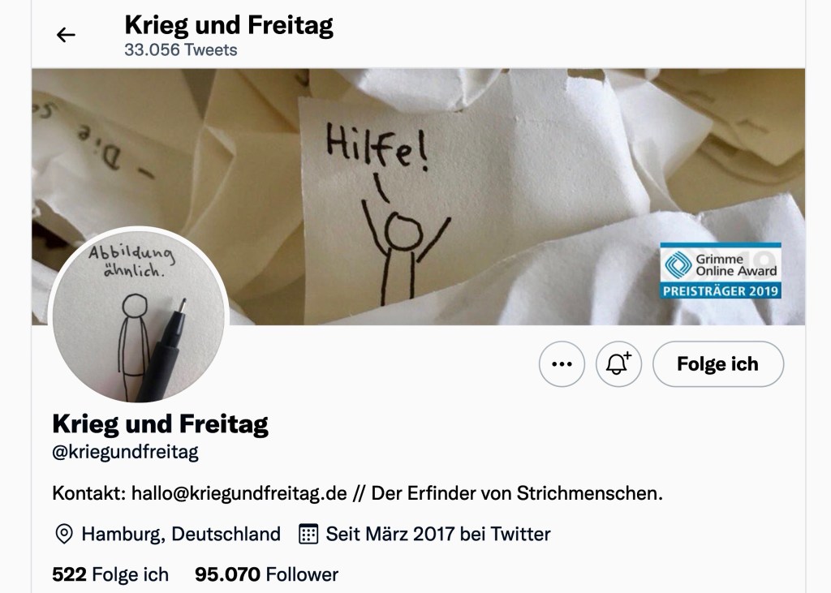
Task: Click the Grimme Online Award badge
Action: point(721,271)
